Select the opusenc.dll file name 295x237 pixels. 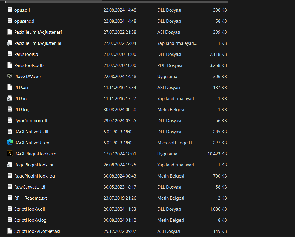click(25, 21)
